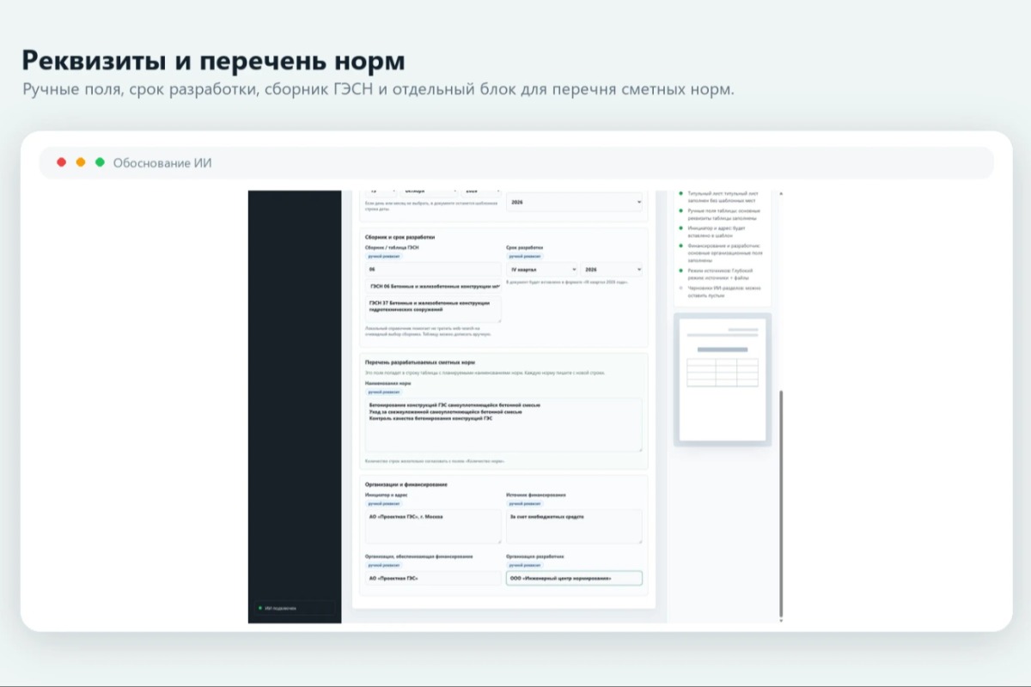This screenshot has width=1031, height=687.
Task: Click the Финансирование и разработчик checklist item
Action: tap(720, 252)
